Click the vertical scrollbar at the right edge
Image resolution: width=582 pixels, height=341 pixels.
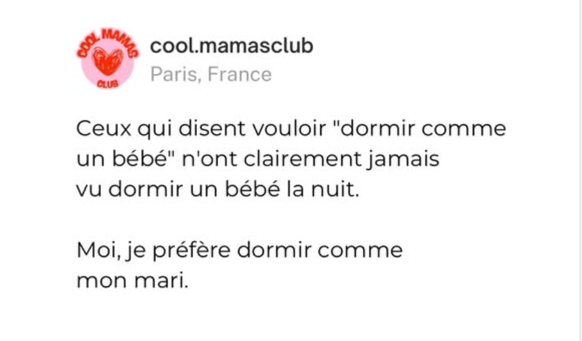[x=580, y=170]
